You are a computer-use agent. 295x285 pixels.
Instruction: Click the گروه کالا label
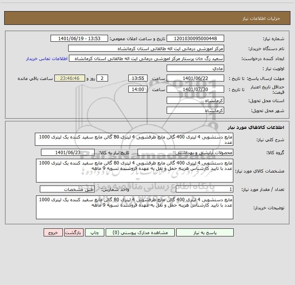point(275,153)
